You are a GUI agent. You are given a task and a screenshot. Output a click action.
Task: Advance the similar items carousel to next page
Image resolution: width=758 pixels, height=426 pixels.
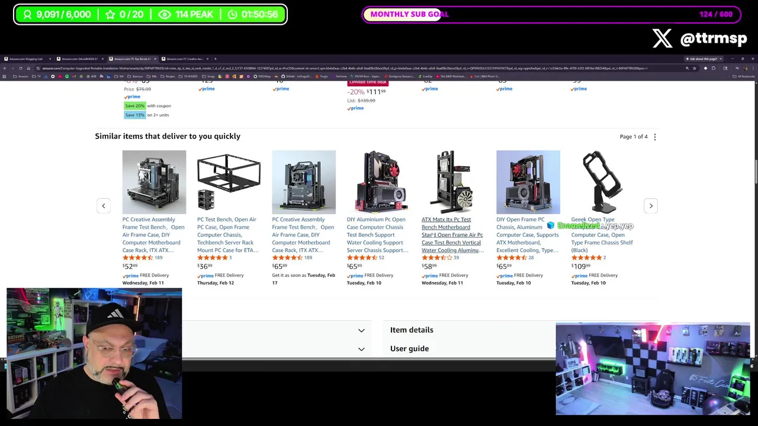651,205
